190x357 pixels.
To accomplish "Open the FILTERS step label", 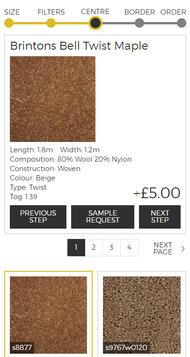I will tap(51, 12).
